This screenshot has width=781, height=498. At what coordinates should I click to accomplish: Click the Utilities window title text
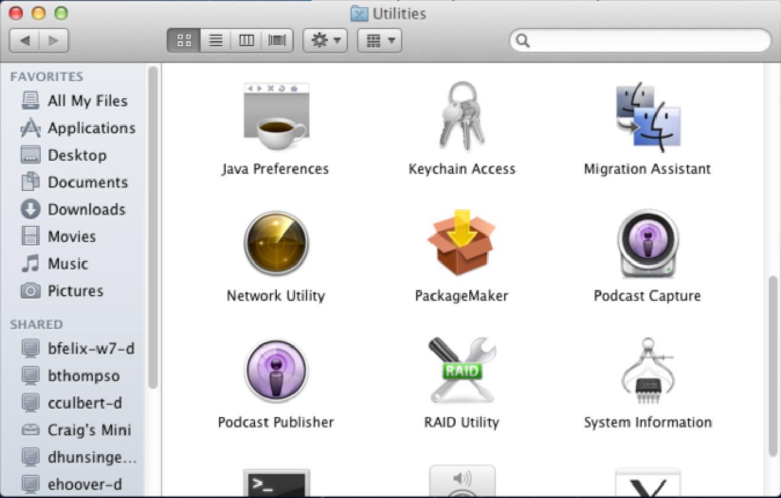tap(399, 13)
